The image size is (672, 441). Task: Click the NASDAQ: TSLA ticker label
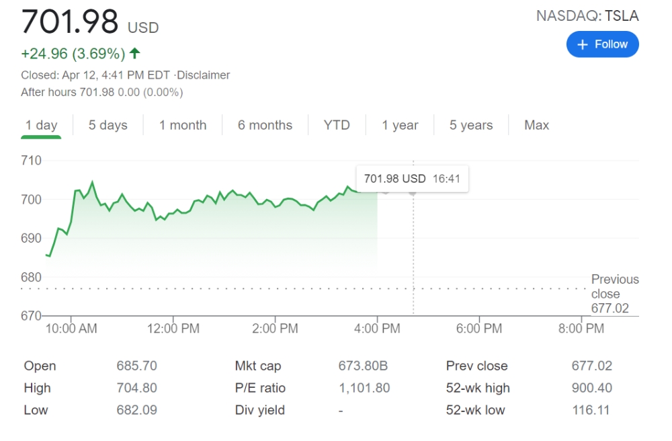coord(587,16)
